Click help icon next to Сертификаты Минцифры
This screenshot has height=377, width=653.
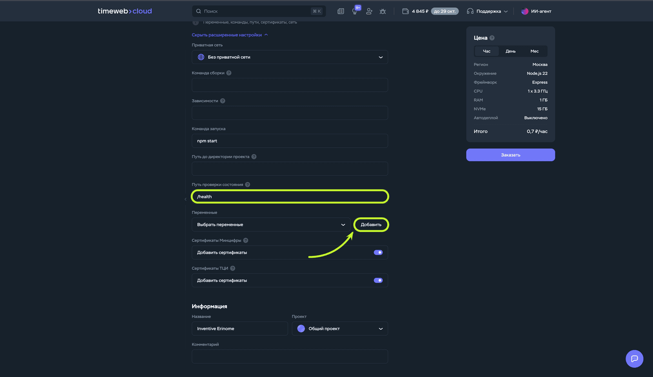pos(246,240)
